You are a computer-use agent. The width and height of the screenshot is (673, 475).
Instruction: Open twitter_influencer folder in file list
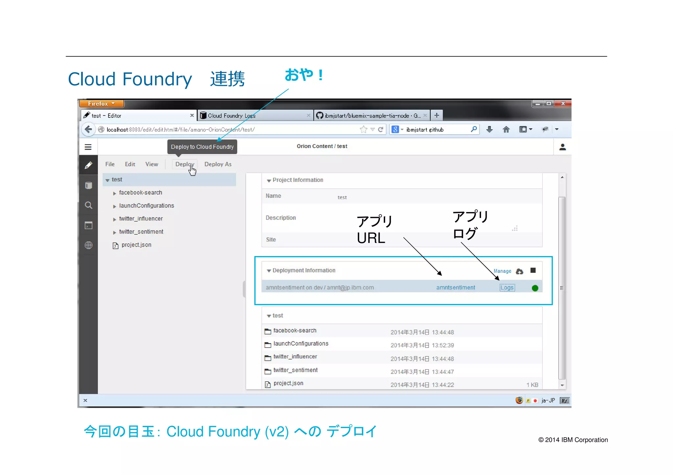[x=295, y=357]
